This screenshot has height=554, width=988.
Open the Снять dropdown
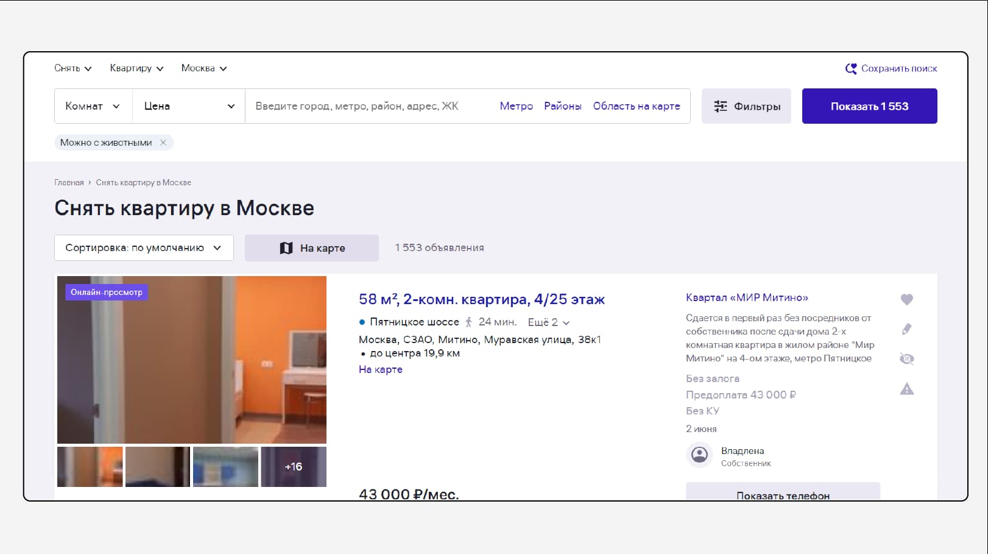pyautogui.click(x=73, y=68)
